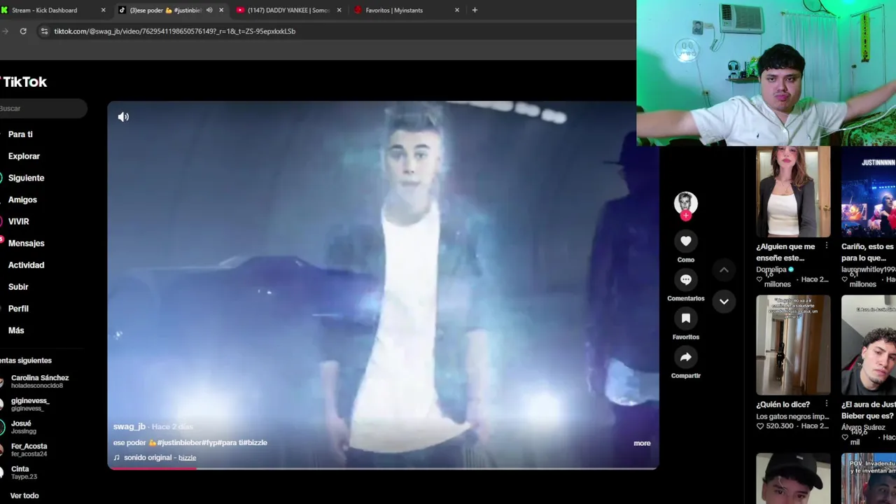Share video with Compartir arrow
The width and height of the screenshot is (896, 504).
686,357
